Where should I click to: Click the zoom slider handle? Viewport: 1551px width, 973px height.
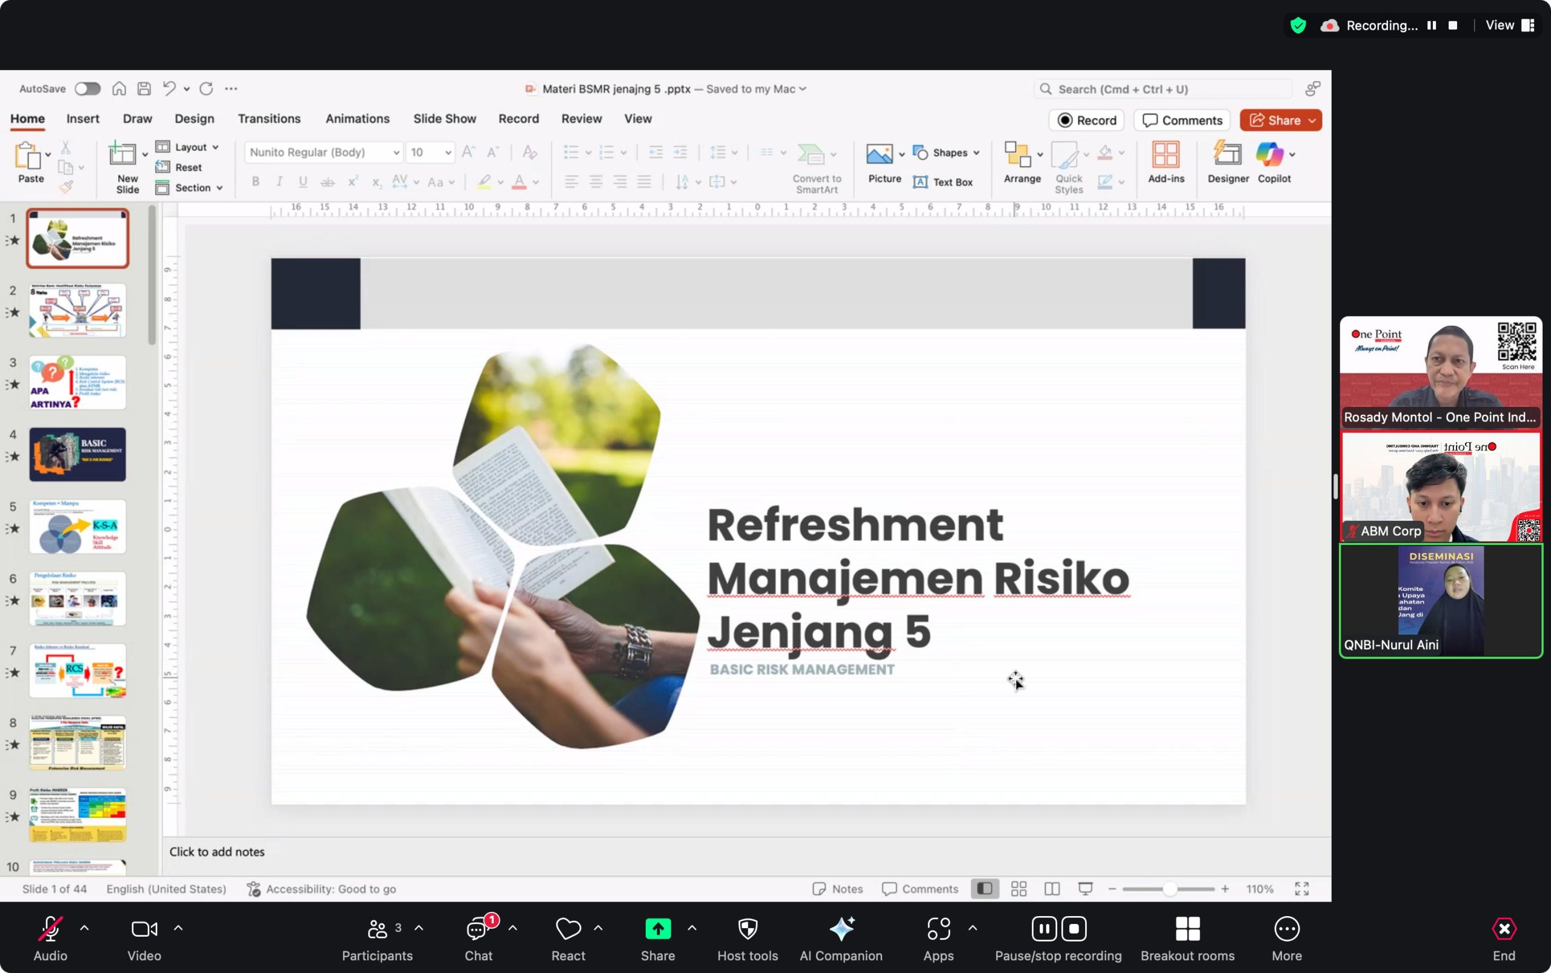pyautogui.click(x=1170, y=889)
